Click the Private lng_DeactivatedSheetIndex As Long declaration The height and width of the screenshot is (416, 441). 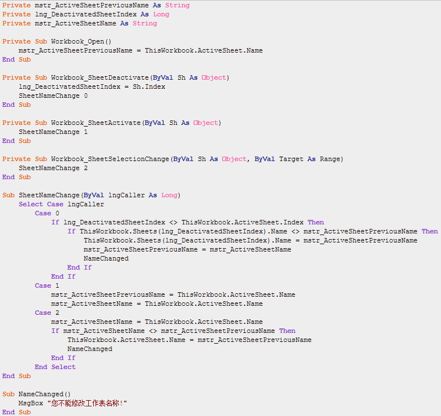click(86, 14)
